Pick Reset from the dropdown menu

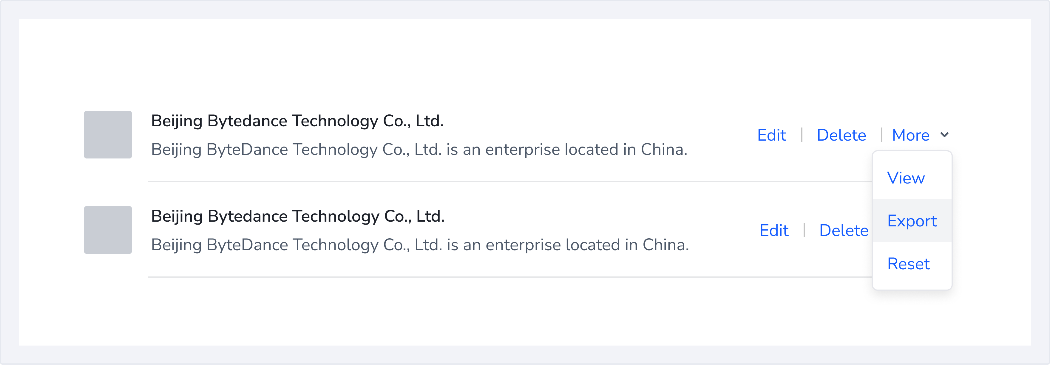(908, 264)
